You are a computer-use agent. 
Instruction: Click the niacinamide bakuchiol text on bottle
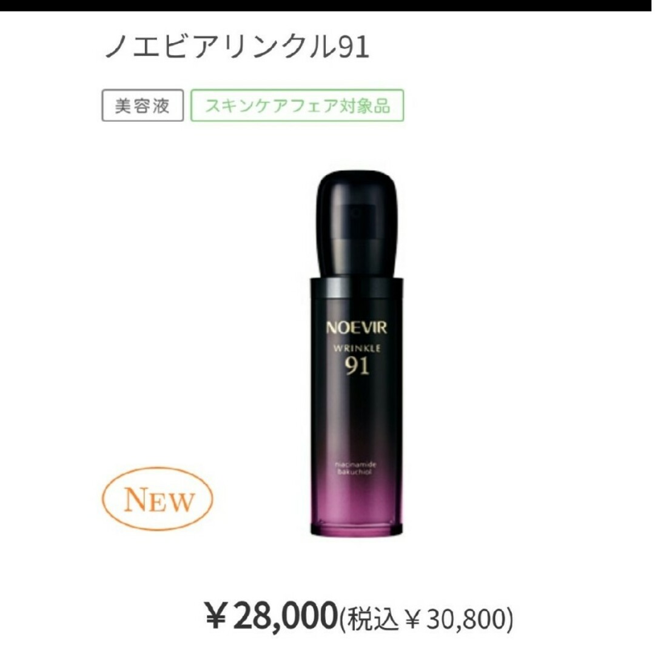[x=355, y=468]
